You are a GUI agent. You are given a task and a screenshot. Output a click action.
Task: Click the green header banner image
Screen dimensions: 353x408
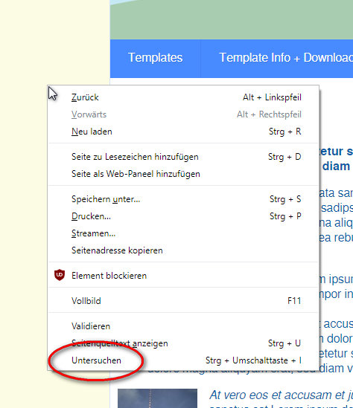tap(232, 19)
